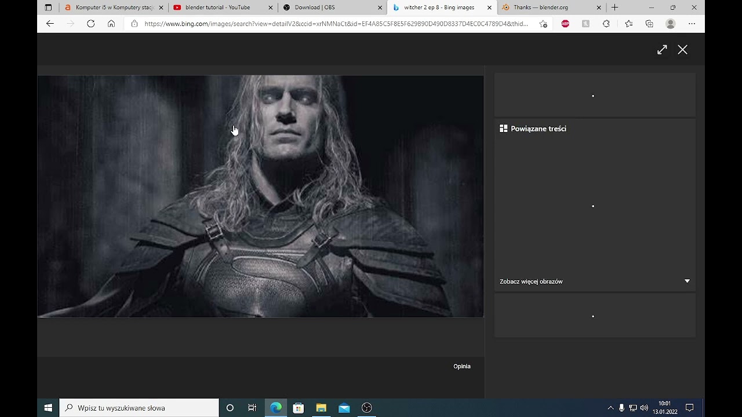Image resolution: width=742 pixels, height=417 pixels.
Task: Switch to OBS Studio on the taskbar
Action: click(x=366, y=408)
